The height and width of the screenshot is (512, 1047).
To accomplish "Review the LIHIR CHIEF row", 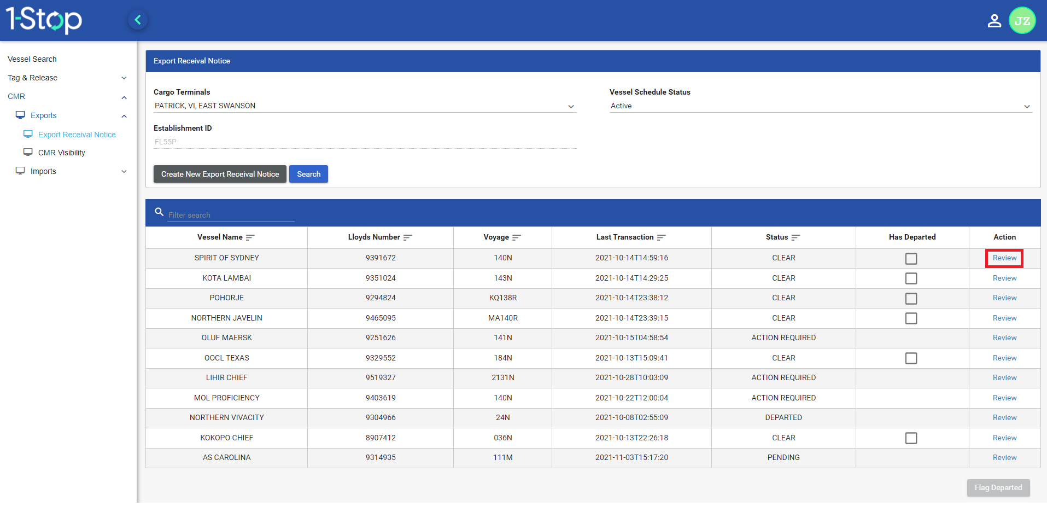I will coord(1004,377).
